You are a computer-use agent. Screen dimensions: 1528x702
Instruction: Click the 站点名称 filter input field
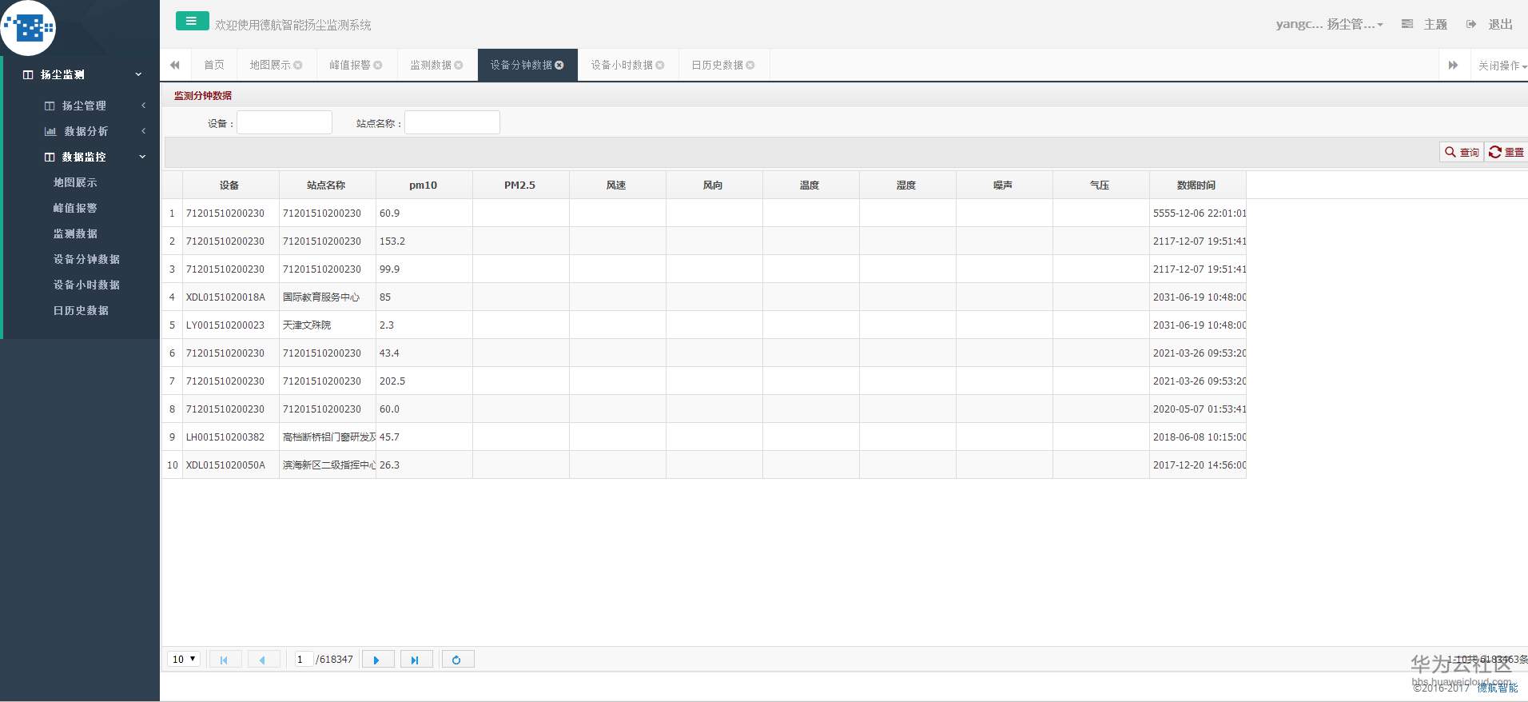coord(452,122)
